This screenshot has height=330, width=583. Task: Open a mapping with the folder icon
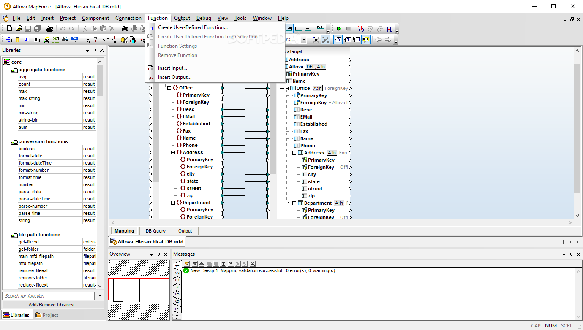[19, 28]
